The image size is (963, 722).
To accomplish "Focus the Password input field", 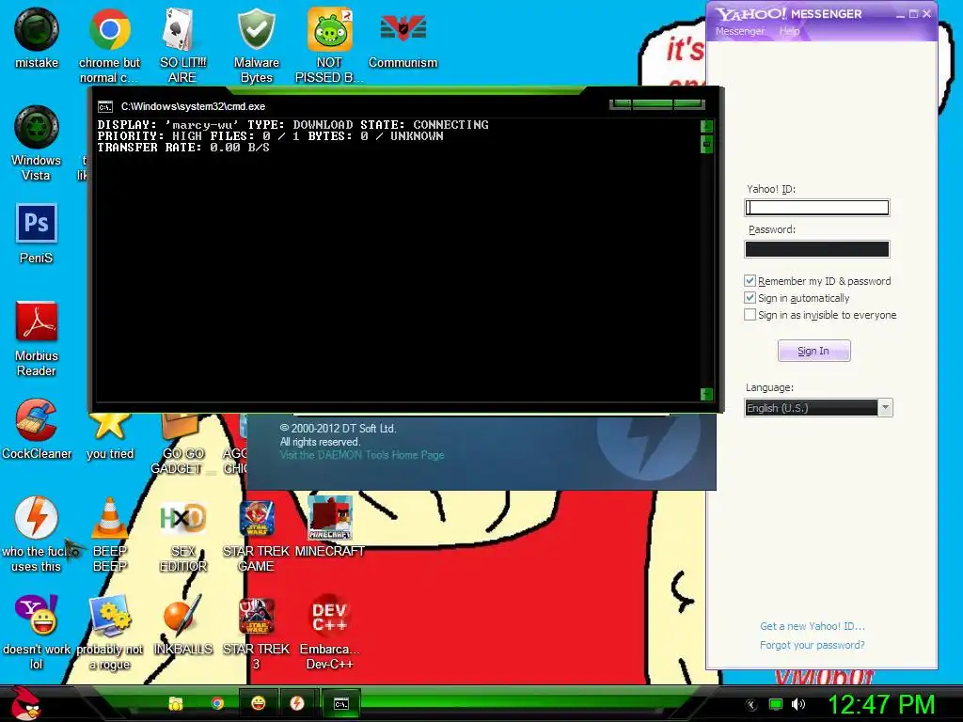I will [817, 248].
